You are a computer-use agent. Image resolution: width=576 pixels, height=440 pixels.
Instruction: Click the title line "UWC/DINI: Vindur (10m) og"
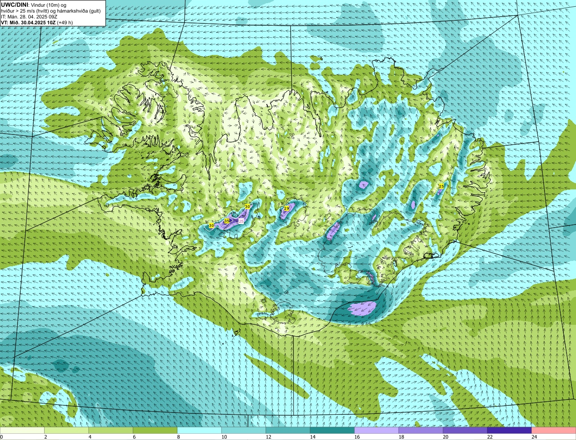tap(34, 4)
